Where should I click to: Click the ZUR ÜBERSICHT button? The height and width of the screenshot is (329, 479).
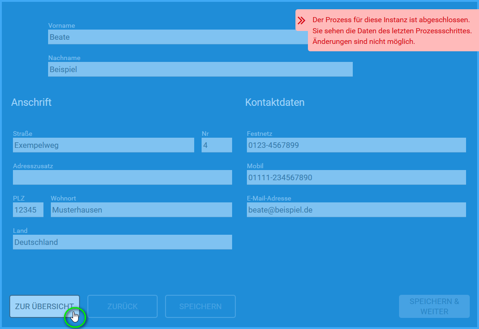click(x=44, y=306)
